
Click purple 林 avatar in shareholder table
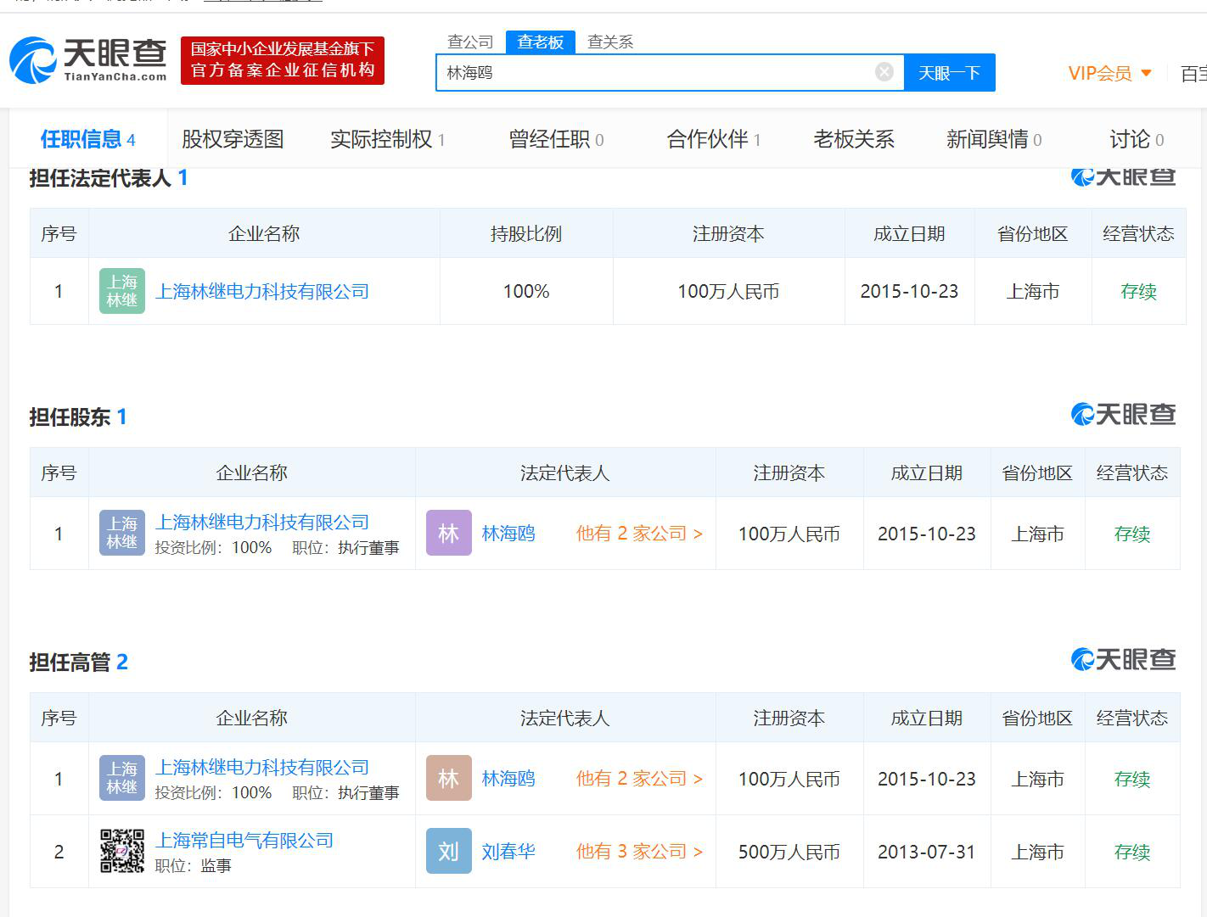pyautogui.click(x=448, y=533)
